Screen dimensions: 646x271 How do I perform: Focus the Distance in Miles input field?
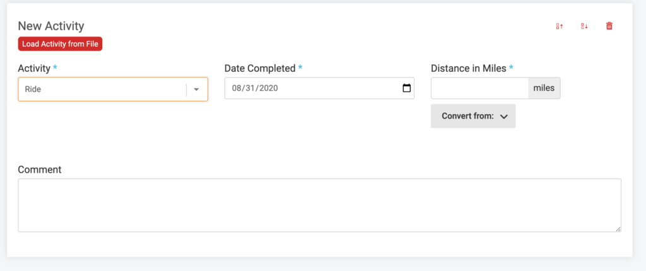click(479, 88)
